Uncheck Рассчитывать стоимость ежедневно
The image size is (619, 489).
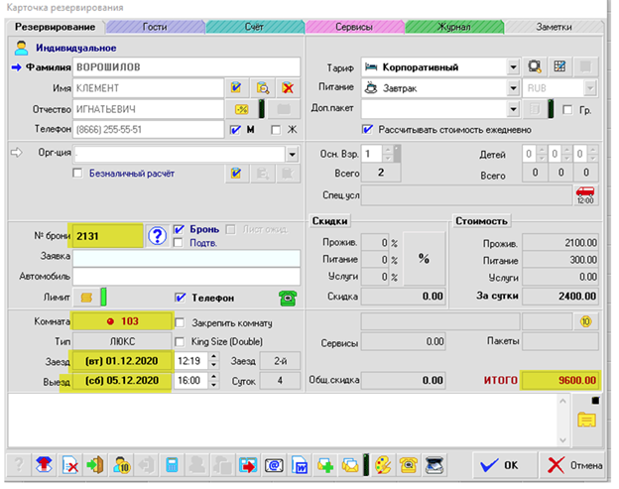[368, 129]
